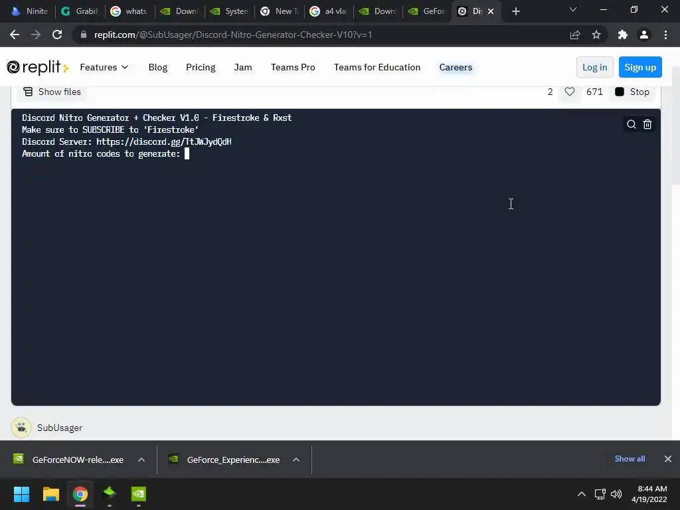The image size is (680, 510).
Task: Click the SubUsager avatar image
Action: [21, 428]
